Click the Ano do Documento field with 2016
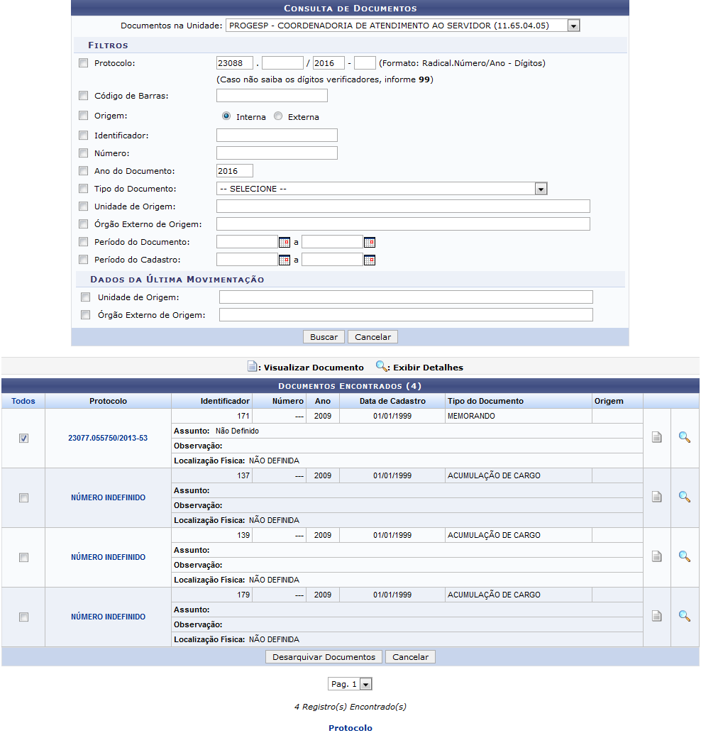The image size is (701, 733). coord(235,170)
